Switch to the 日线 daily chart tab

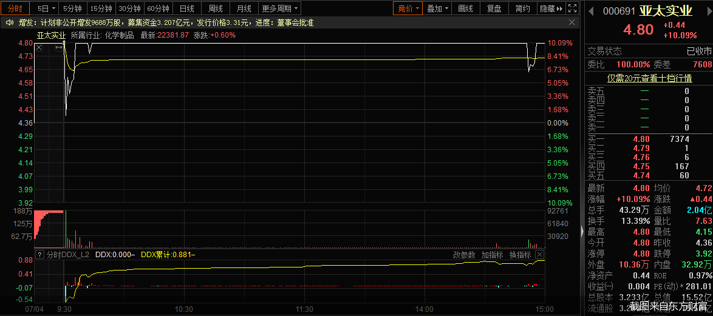coord(187,8)
